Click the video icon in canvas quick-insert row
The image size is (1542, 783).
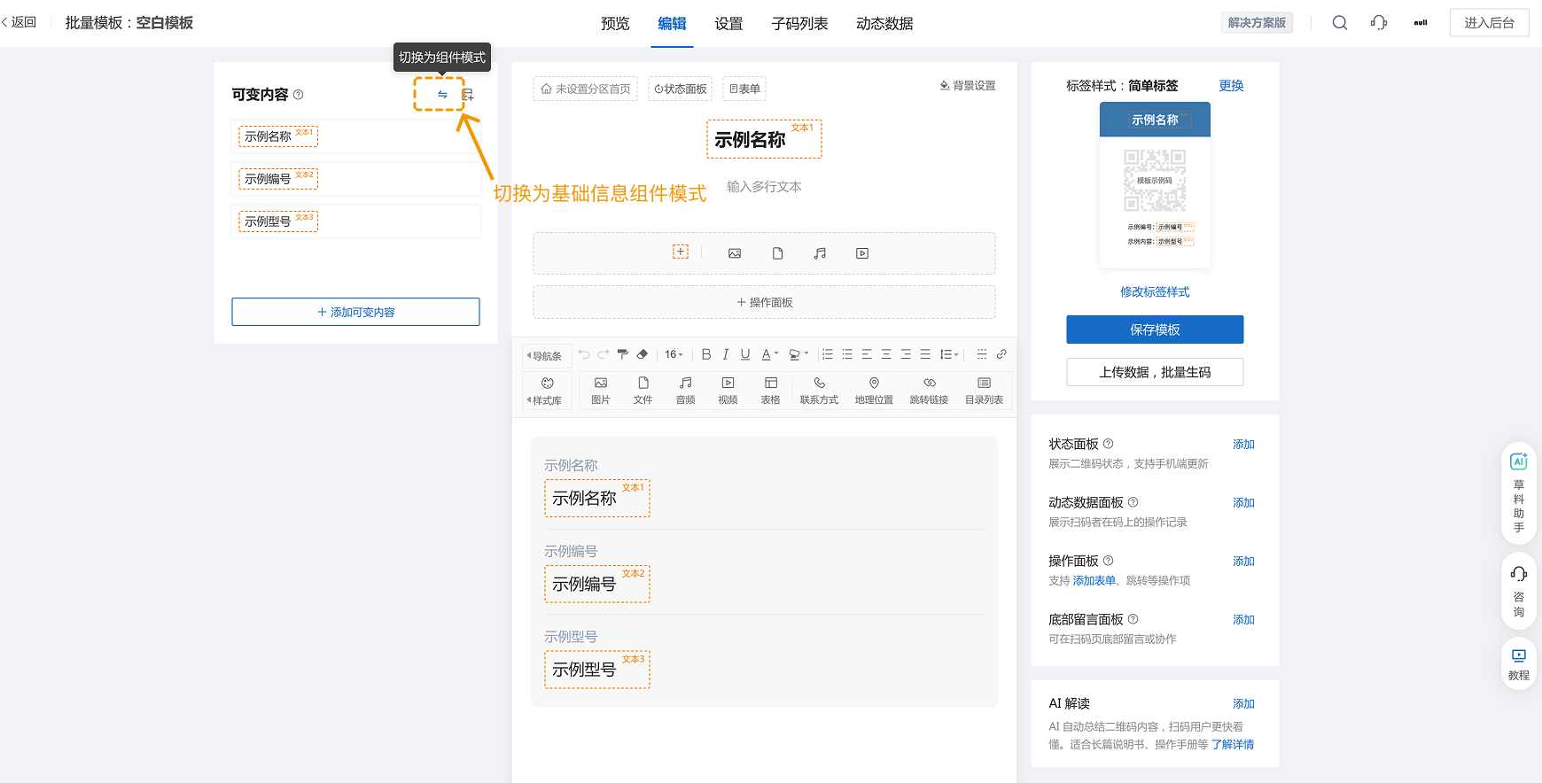(x=862, y=253)
